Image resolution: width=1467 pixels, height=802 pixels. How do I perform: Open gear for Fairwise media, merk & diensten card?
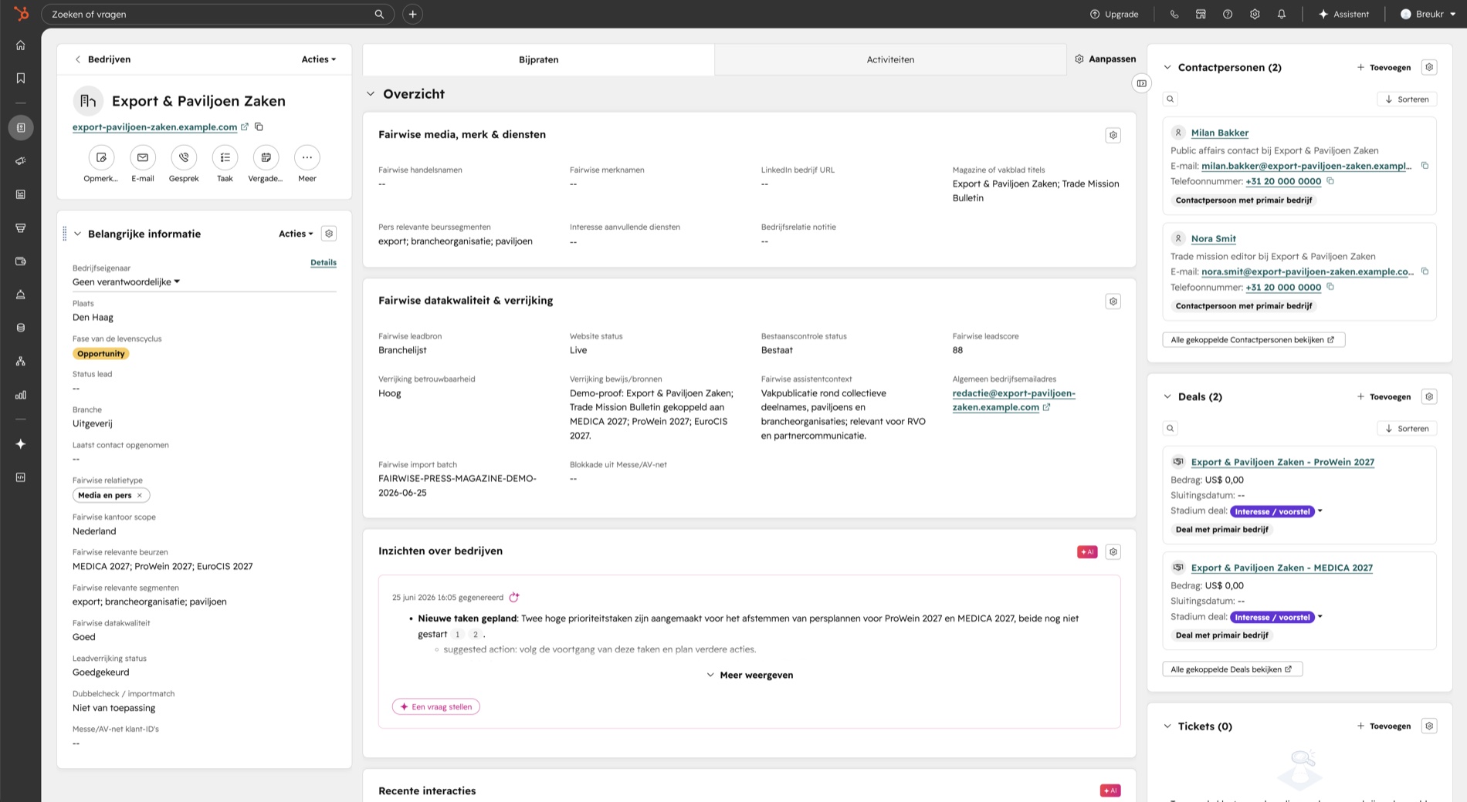[1113, 135]
